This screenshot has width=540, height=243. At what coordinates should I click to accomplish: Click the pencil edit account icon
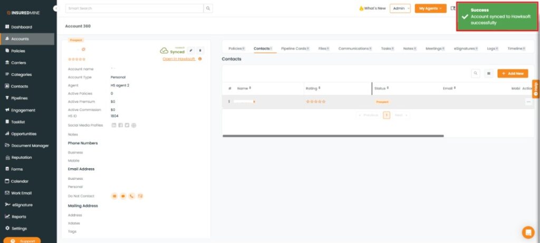[x=191, y=51]
